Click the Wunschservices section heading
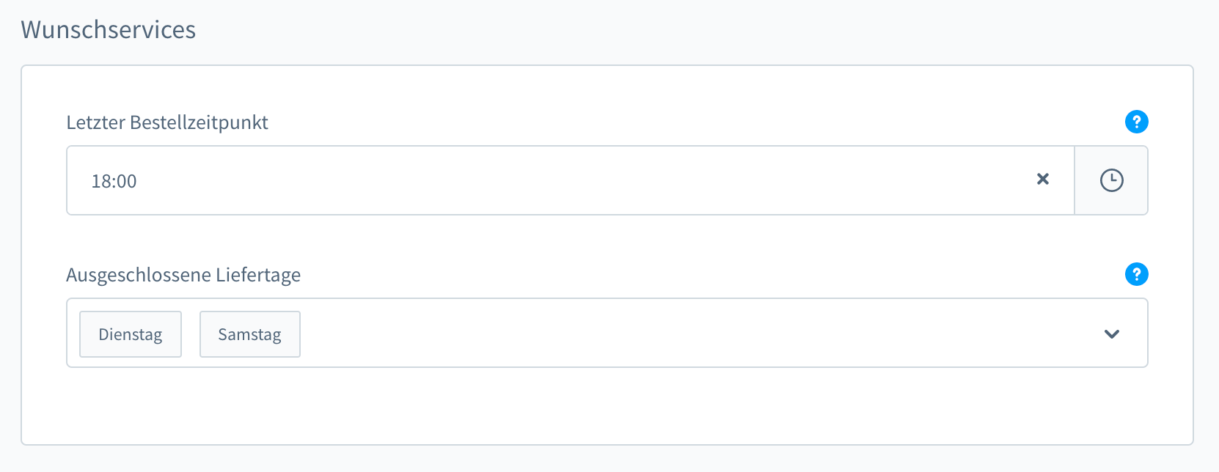This screenshot has height=472, width=1219. pyautogui.click(x=109, y=30)
